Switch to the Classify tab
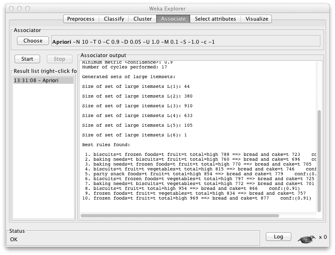The image size is (335, 255). [114, 19]
